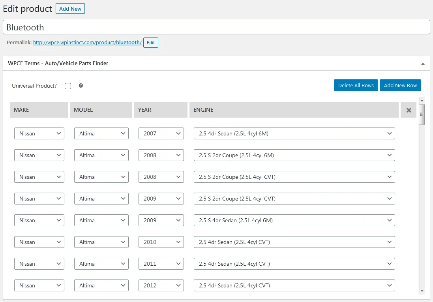Focus the Bluetooth product title field

click(216, 27)
